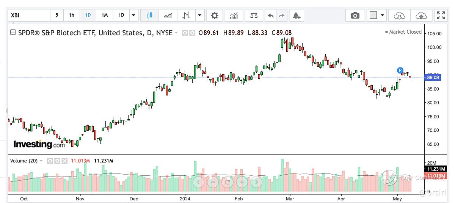Click the Apr label on time axis
The image size is (455, 203).
(341, 198)
